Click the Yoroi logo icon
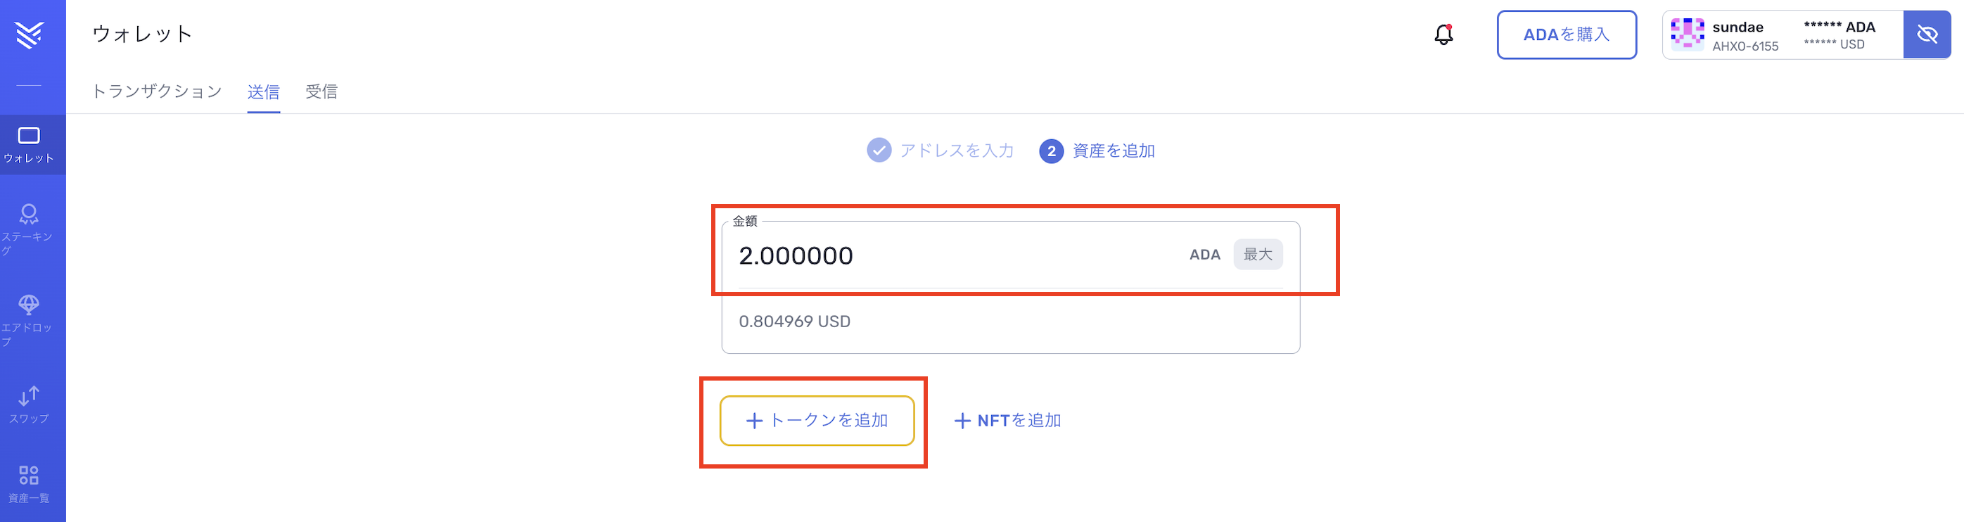Viewport: 1964px width, 522px height. coord(29,34)
